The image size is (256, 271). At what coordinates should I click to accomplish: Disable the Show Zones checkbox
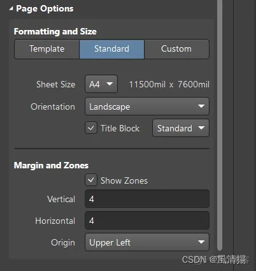[91, 180]
